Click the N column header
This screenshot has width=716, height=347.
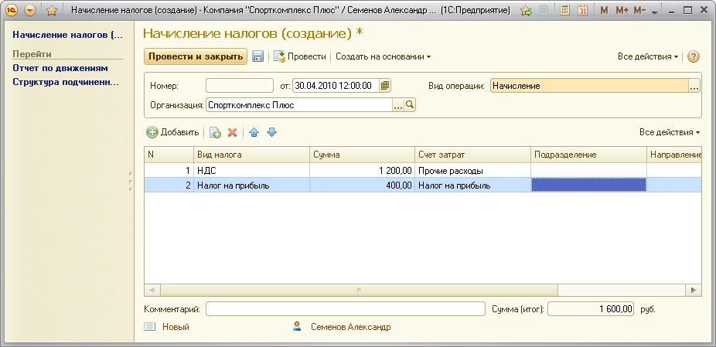tap(169, 155)
